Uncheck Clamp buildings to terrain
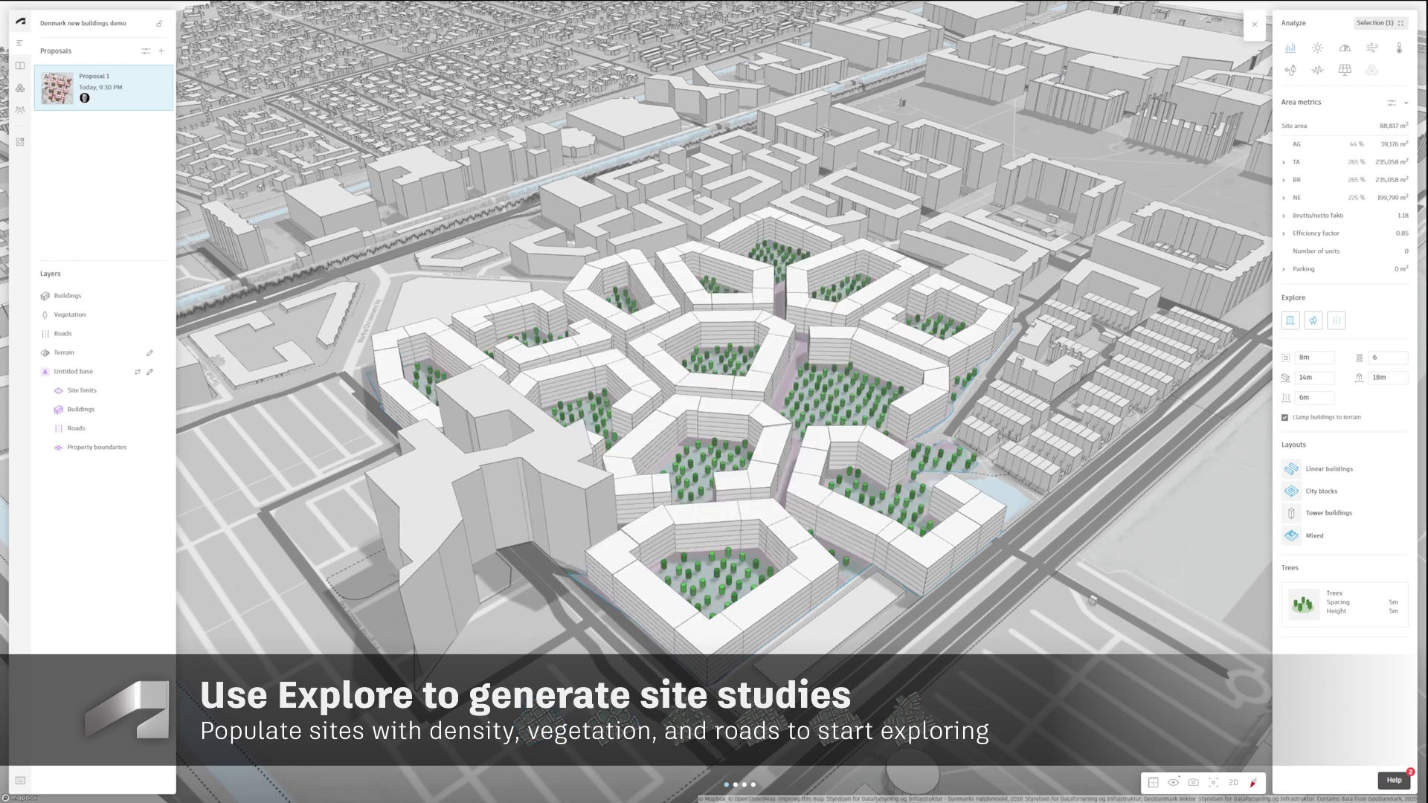1428x803 pixels. pos(1284,417)
